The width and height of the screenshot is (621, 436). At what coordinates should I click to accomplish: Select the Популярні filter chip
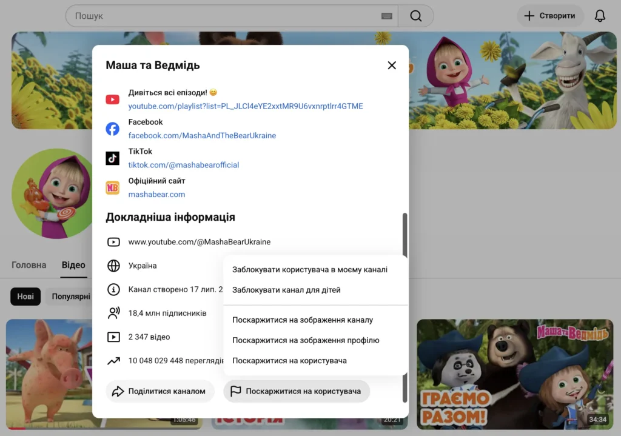click(x=70, y=297)
